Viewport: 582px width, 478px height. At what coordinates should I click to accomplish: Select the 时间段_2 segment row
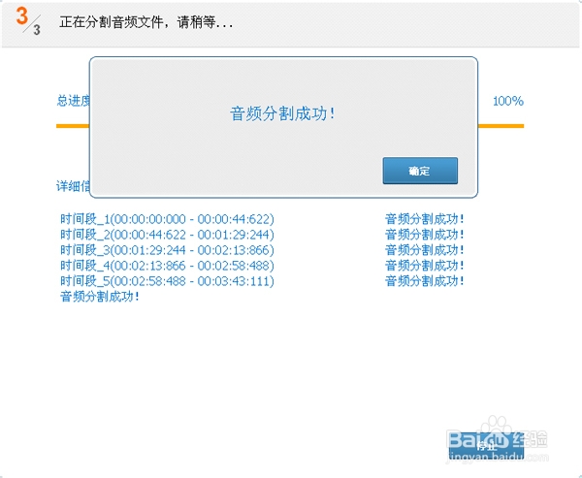click(167, 235)
